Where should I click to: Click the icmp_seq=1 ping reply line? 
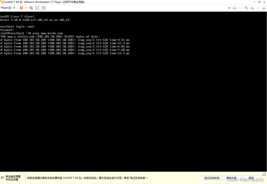pyautogui.click(x=65, y=40)
